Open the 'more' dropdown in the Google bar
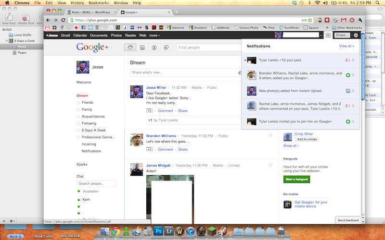Screen dimensions: 385x240 154,35
